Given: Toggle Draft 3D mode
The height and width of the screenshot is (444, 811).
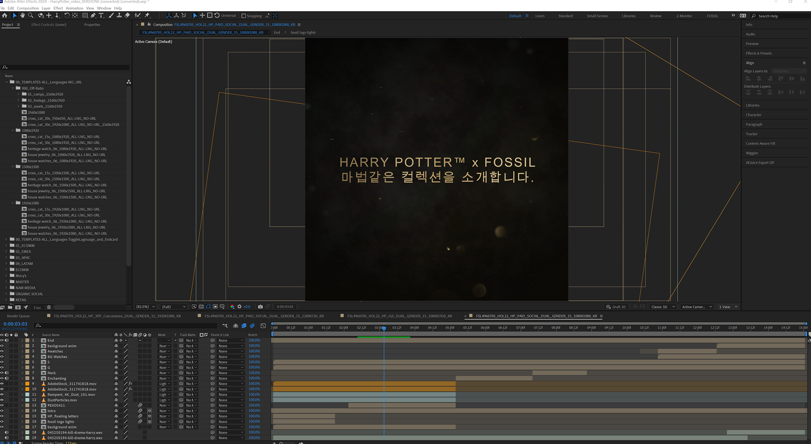Looking at the screenshot, I should coord(616,307).
